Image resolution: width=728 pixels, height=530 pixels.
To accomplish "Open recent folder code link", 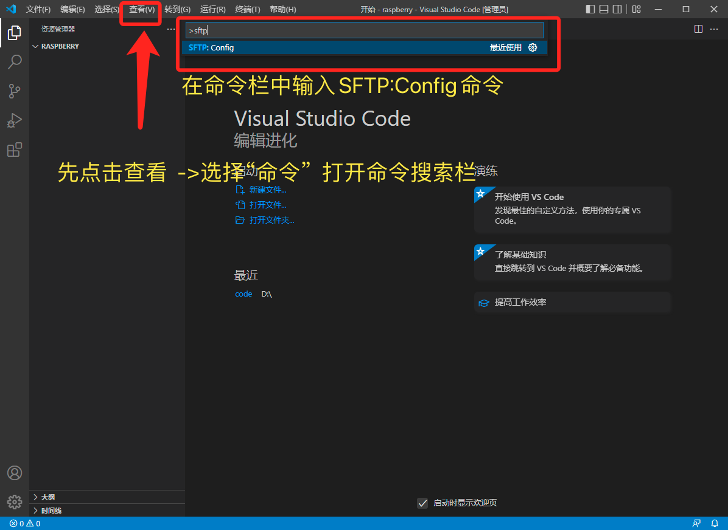I will pyautogui.click(x=243, y=294).
